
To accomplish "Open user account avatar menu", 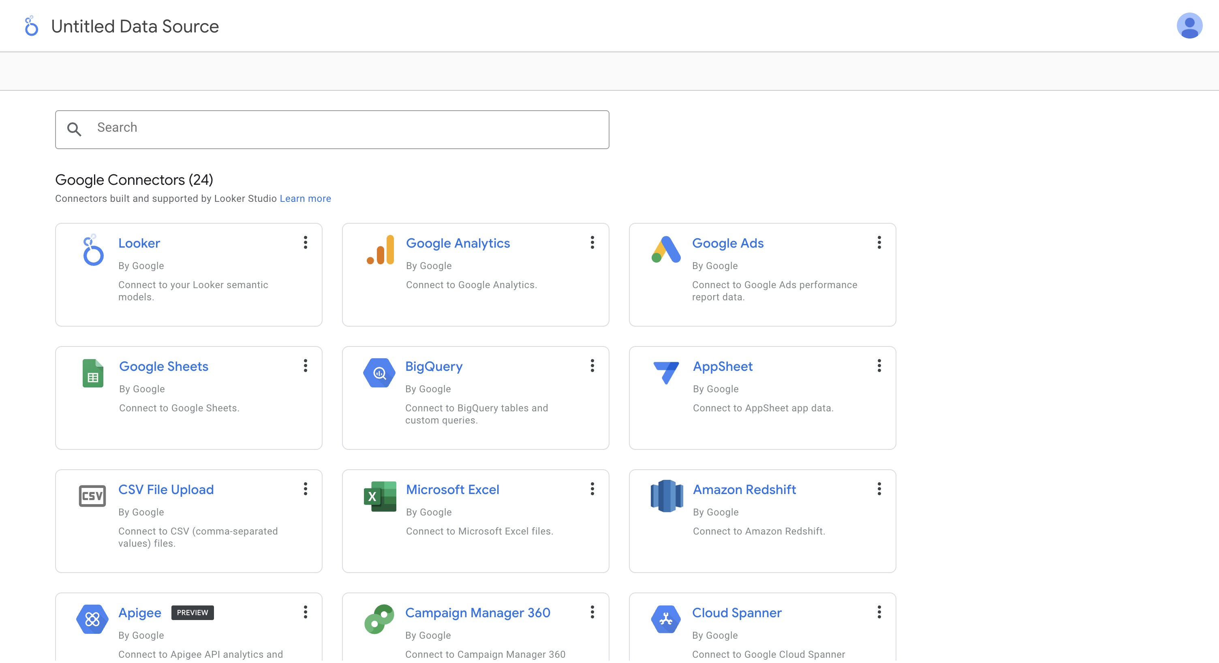I will (x=1189, y=26).
